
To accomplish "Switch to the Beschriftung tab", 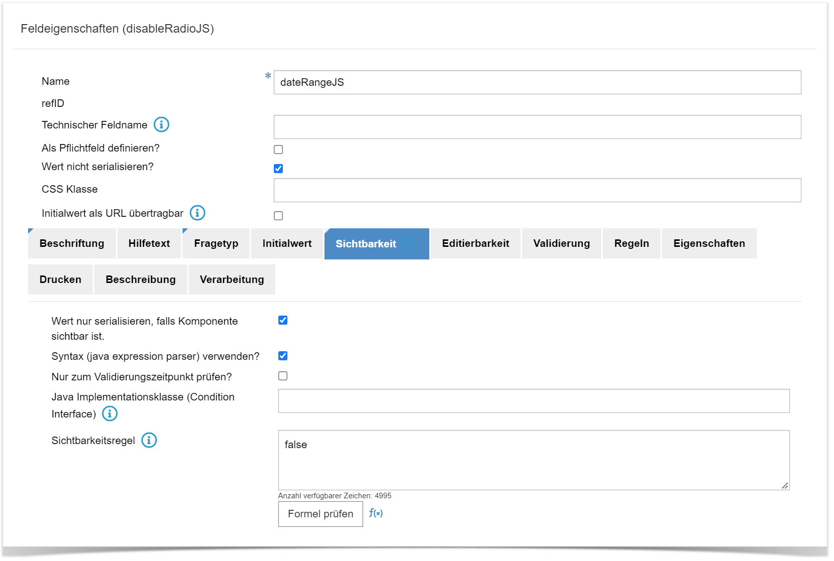I will click(x=71, y=243).
